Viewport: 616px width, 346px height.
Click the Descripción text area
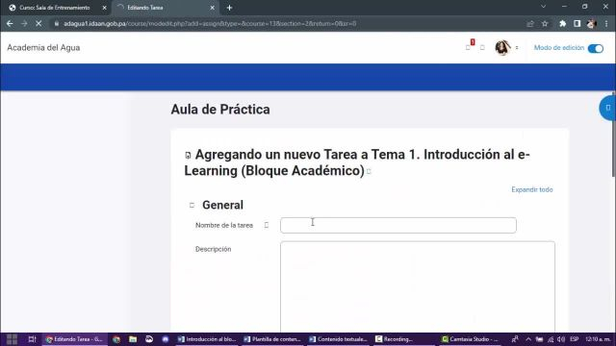point(417,286)
